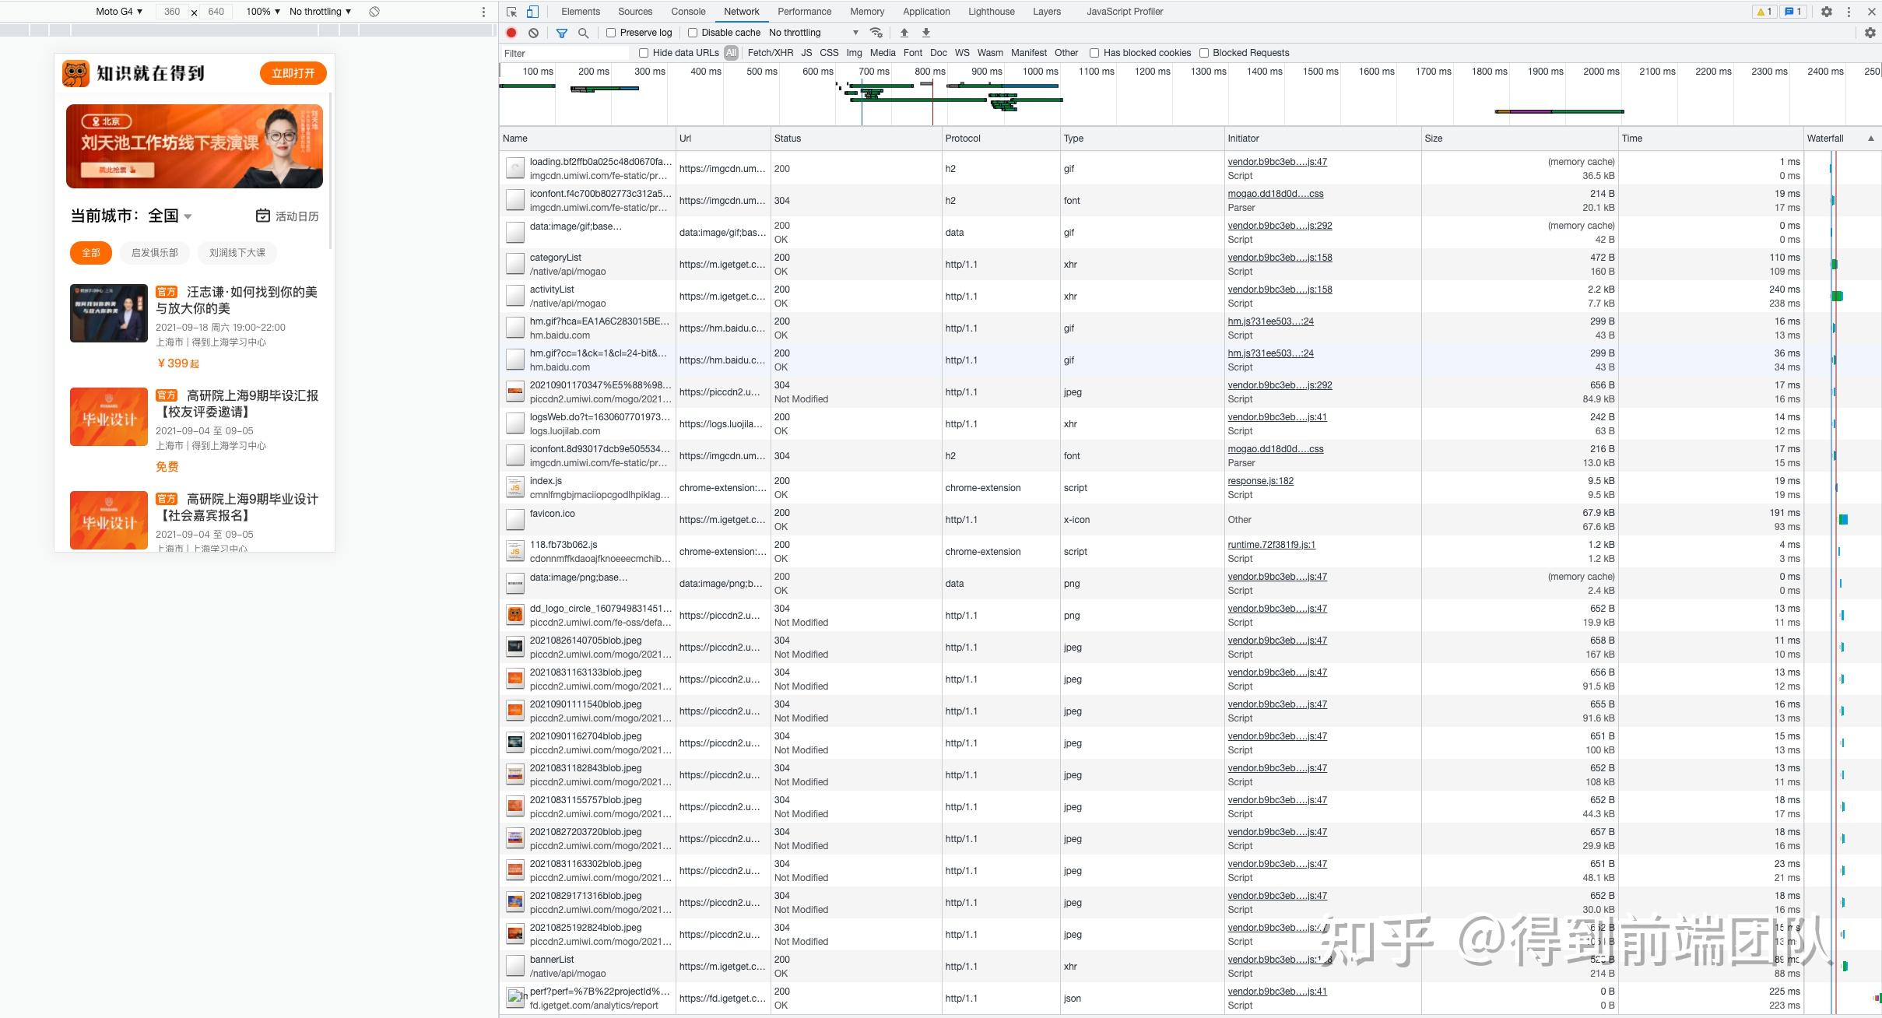Image resolution: width=1882 pixels, height=1018 pixels.
Task: Clear the network log
Action: tap(533, 33)
